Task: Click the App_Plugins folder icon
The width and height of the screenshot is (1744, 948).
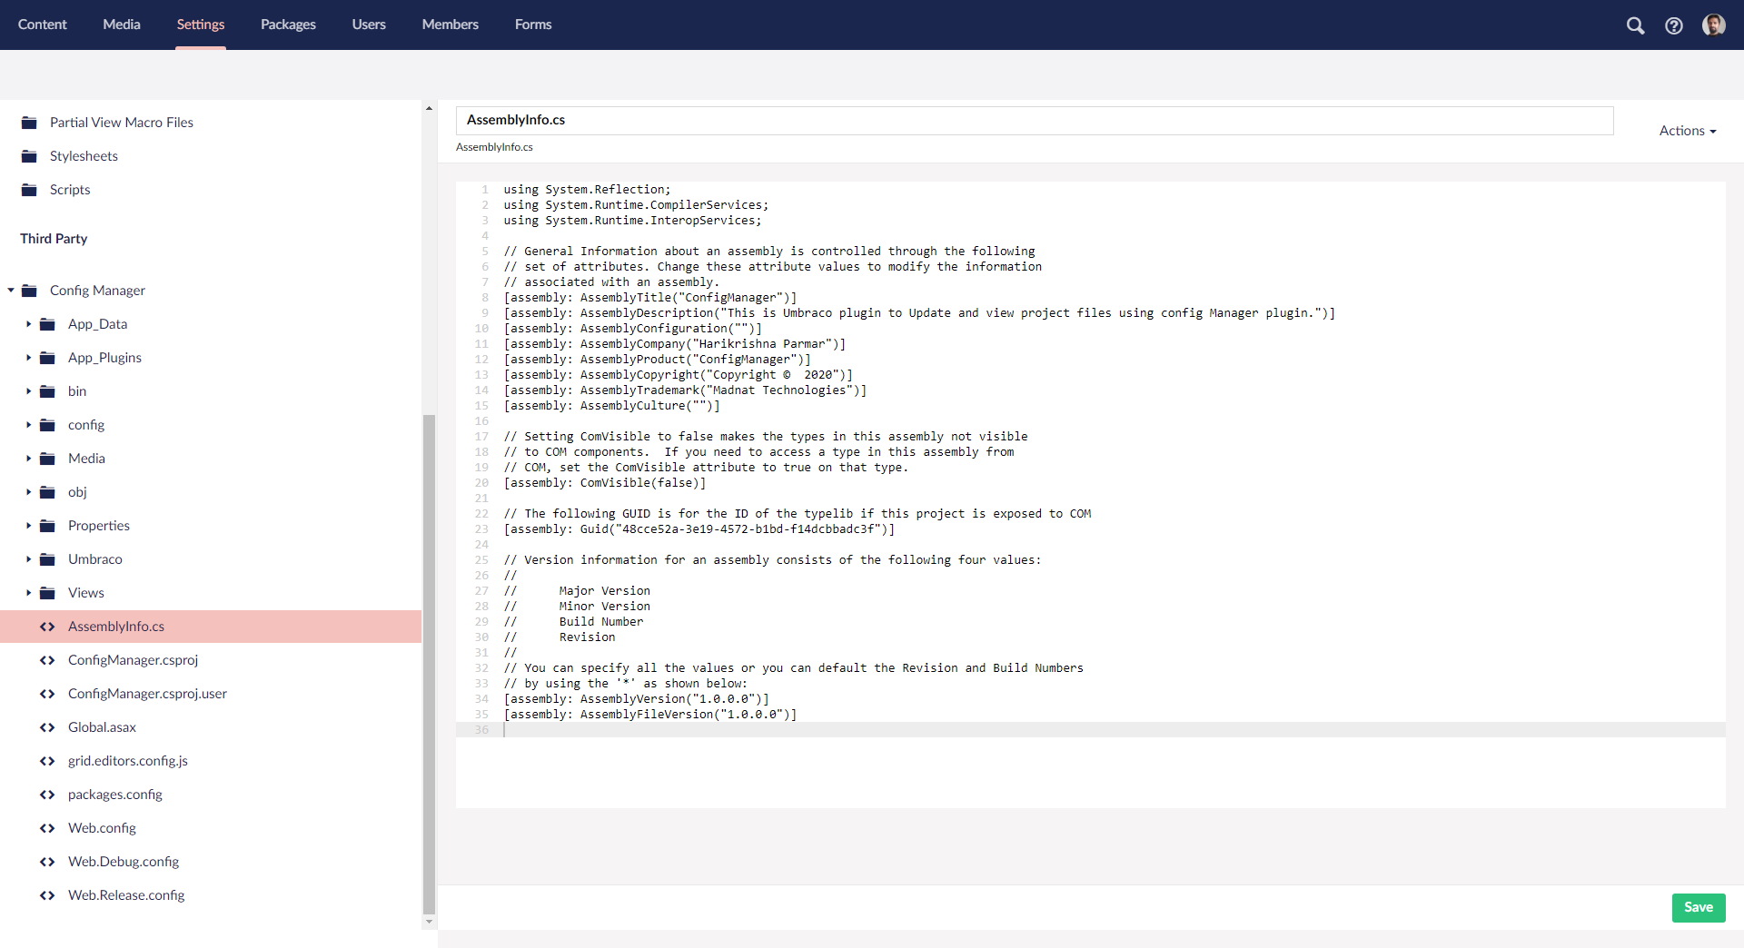Action: click(48, 358)
